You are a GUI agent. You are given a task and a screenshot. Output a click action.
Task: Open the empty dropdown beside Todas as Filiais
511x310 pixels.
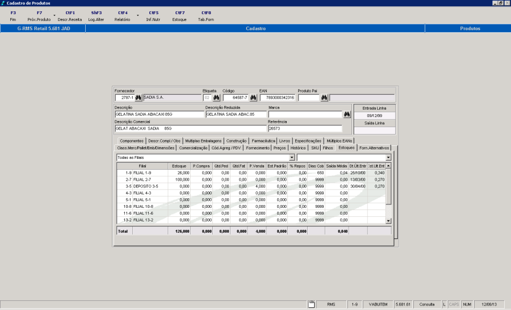[388, 157]
